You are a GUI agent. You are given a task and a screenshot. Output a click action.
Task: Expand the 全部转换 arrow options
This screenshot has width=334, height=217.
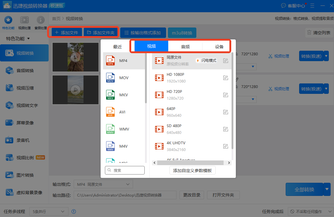pyautogui.click(x=327, y=189)
